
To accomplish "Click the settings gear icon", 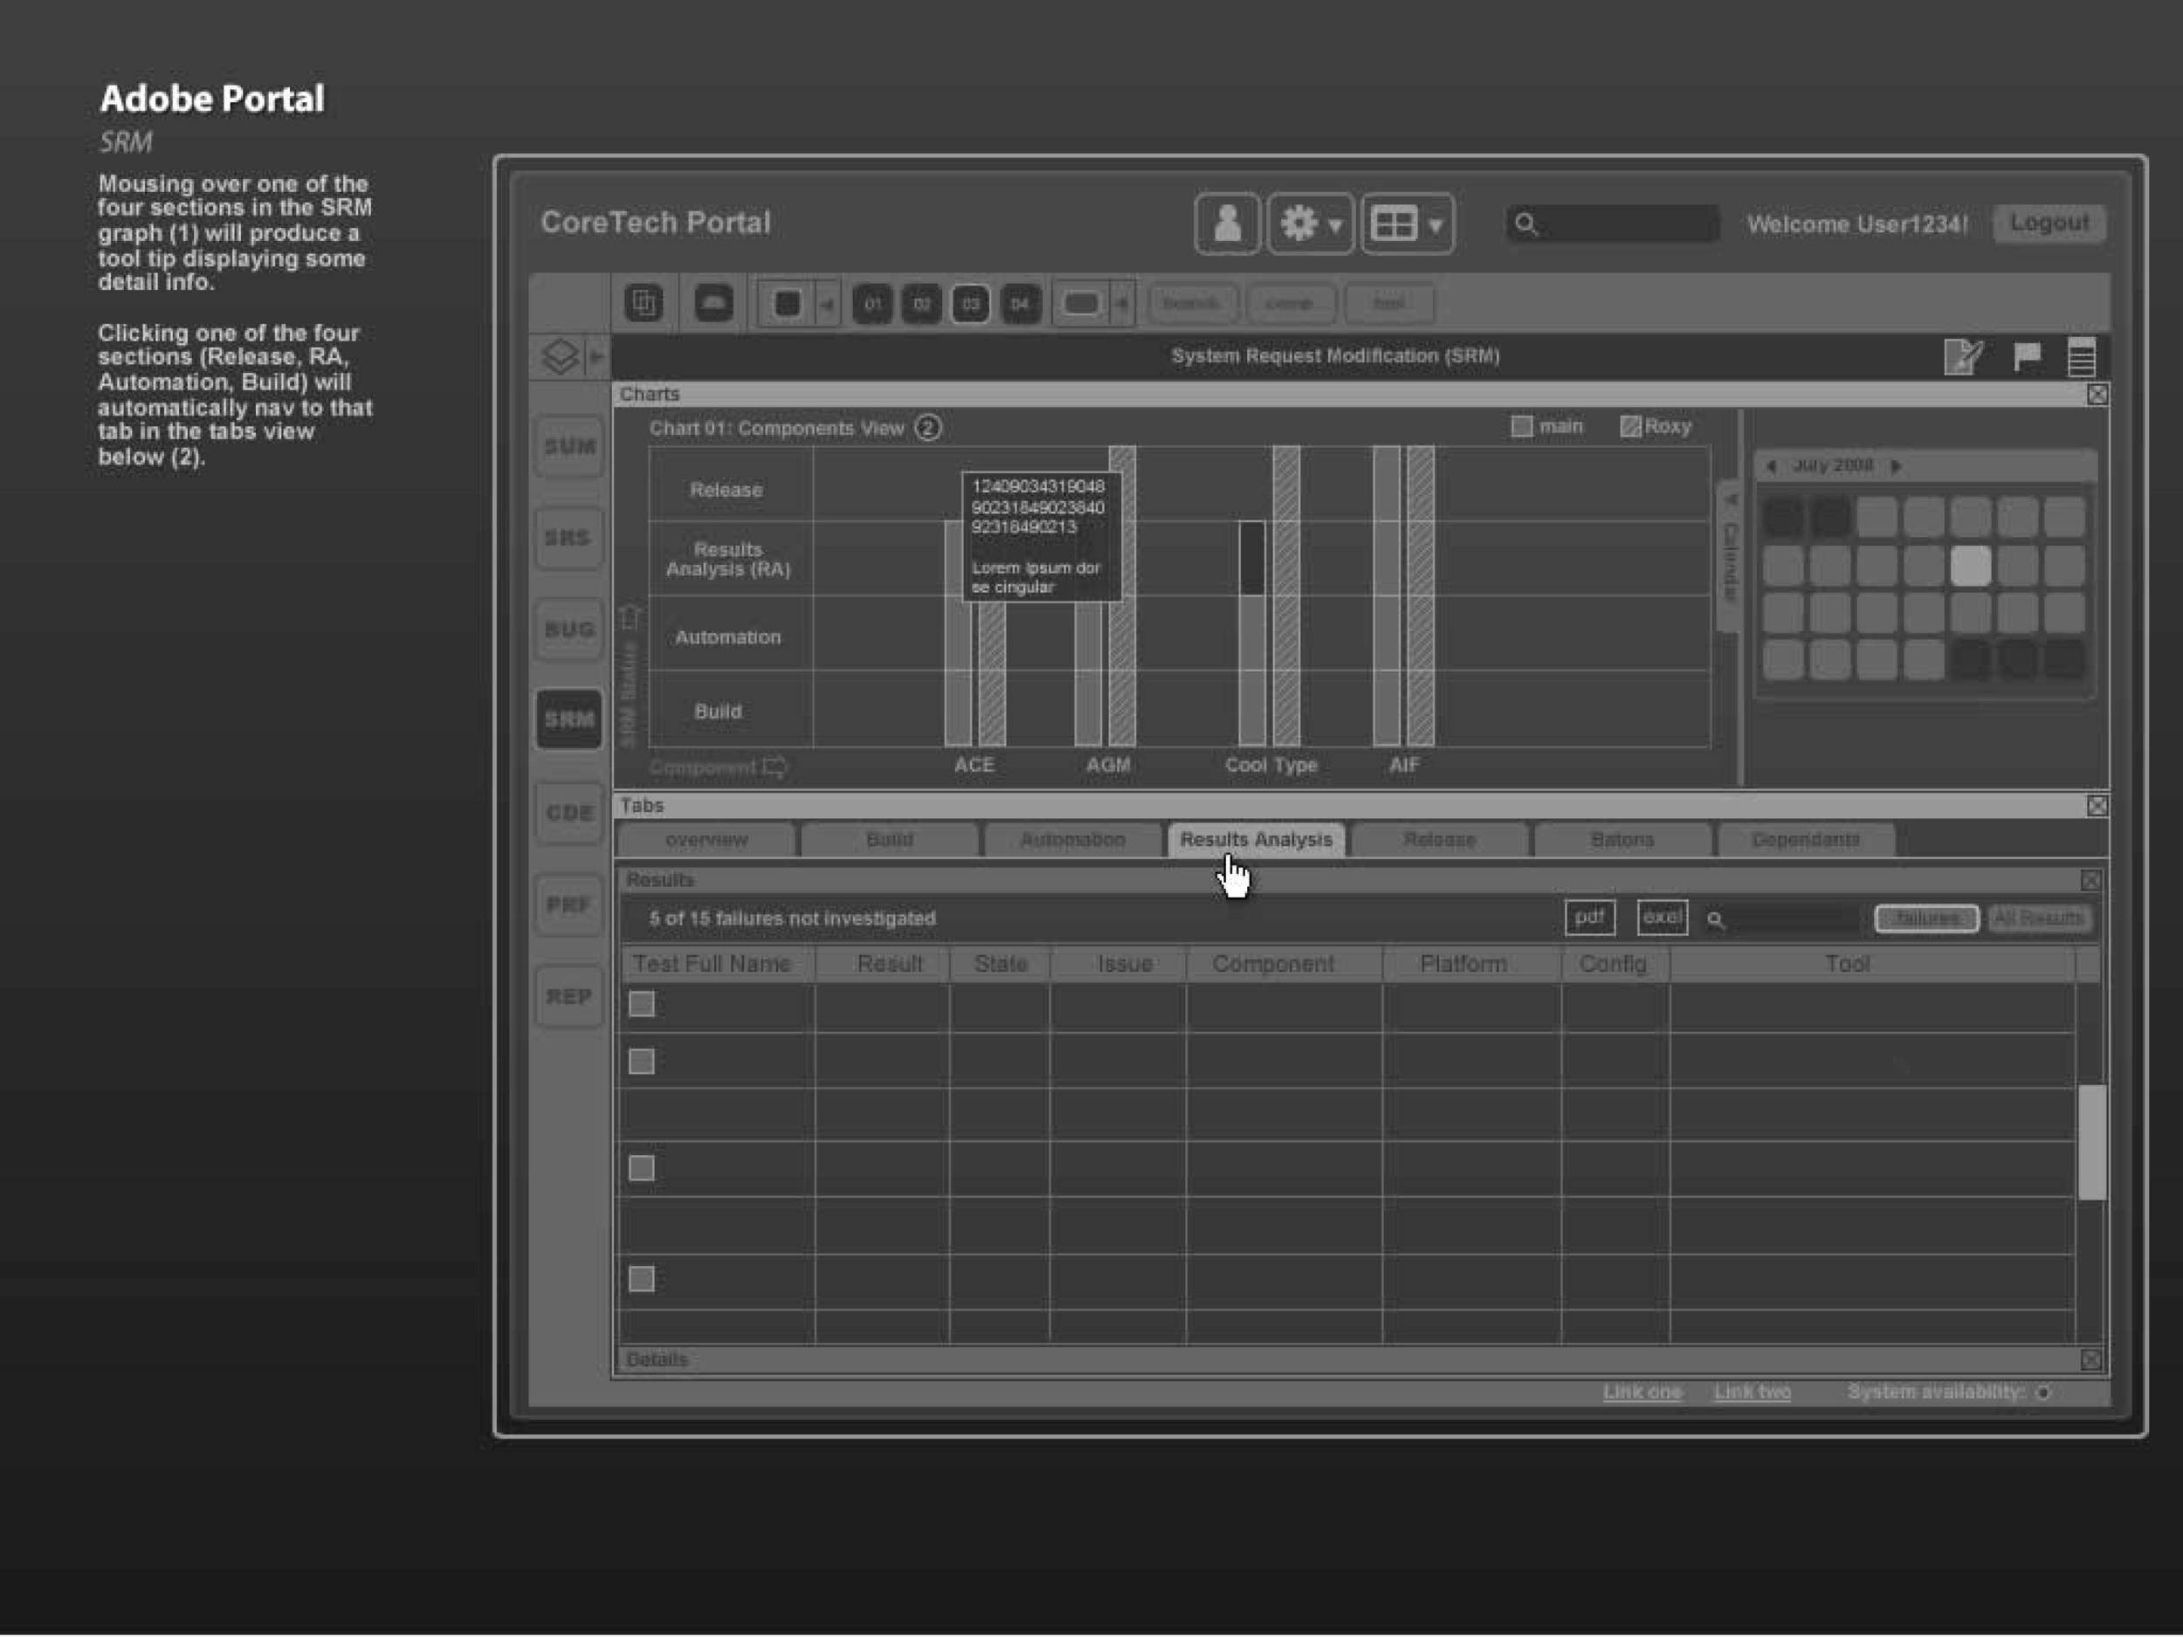I will pyautogui.click(x=1298, y=224).
